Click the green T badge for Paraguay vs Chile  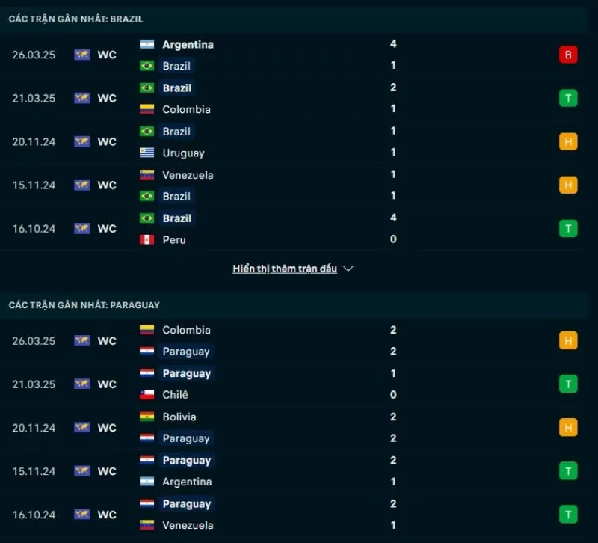click(x=568, y=384)
